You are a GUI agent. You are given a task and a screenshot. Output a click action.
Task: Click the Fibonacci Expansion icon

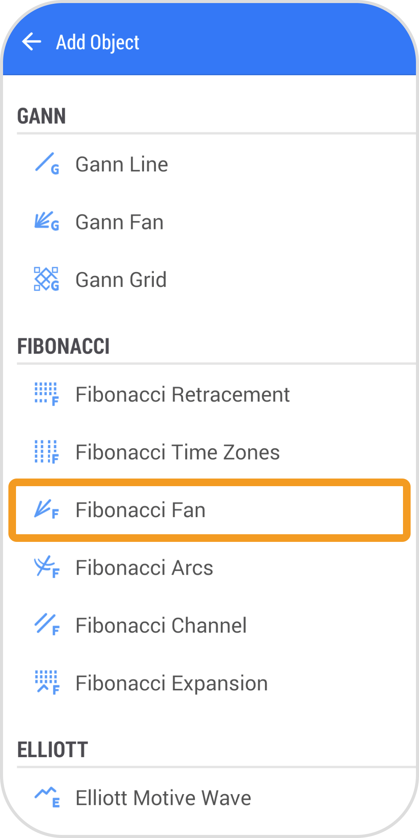tap(46, 682)
